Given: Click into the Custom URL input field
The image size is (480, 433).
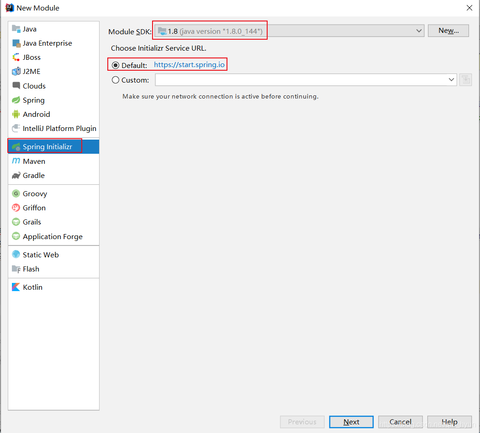Looking at the screenshot, I should coord(301,80).
